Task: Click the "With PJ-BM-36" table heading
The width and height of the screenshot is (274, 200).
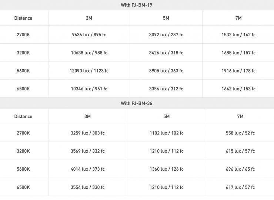Action: [136, 103]
